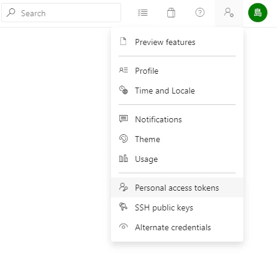The height and width of the screenshot is (256, 277).
Task: Open SSH public keys
Action: coord(177,207)
